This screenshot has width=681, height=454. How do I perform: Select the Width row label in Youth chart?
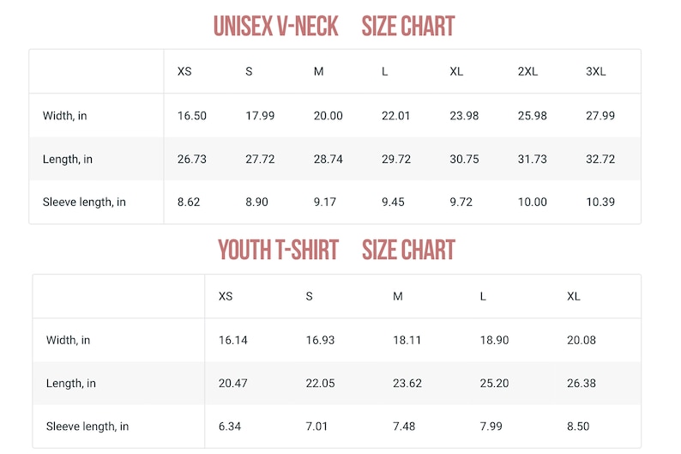[69, 340]
